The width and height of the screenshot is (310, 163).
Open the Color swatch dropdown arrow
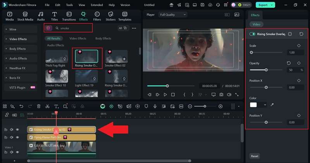click(x=265, y=105)
